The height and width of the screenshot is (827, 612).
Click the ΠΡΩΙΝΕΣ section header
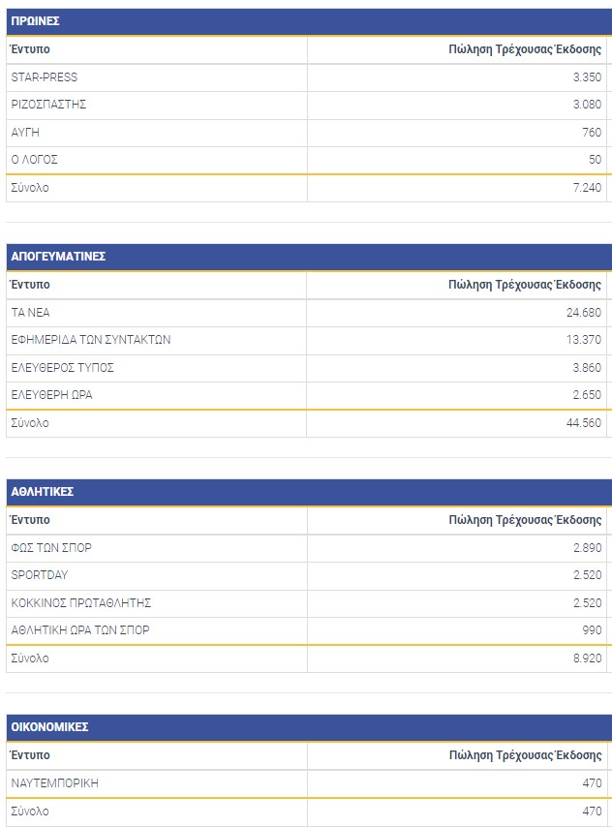pyautogui.click(x=35, y=20)
